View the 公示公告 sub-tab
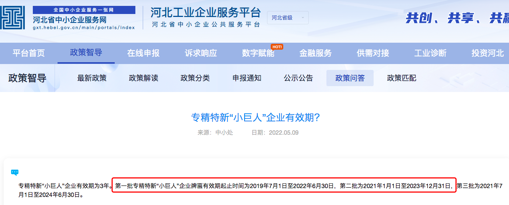509x205 pixels. pyautogui.click(x=298, y=78)
